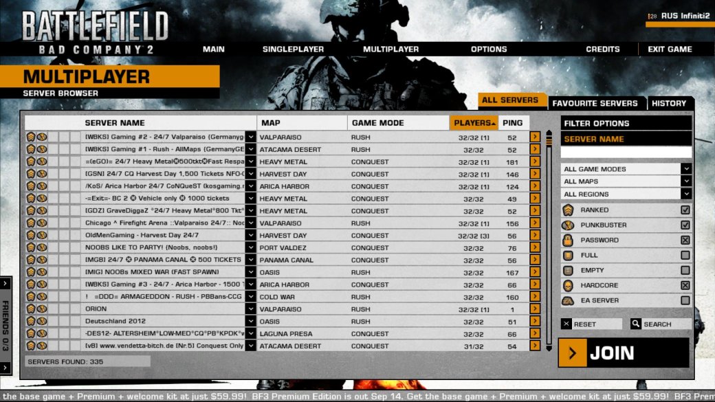
Task: Click scrollbar down arrow of server list
Action: (x=549, y=348)
